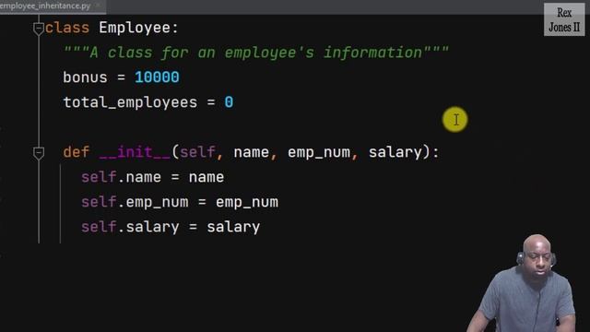Click 'self.salary' on the assignment line

tap(130, 227)
